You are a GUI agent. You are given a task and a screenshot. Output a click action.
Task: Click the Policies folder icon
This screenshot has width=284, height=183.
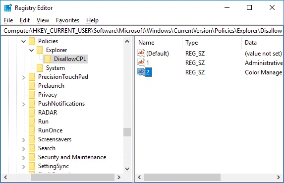tap(32, 41)
